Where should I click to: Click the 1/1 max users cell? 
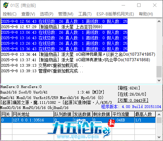coord(145,120)
